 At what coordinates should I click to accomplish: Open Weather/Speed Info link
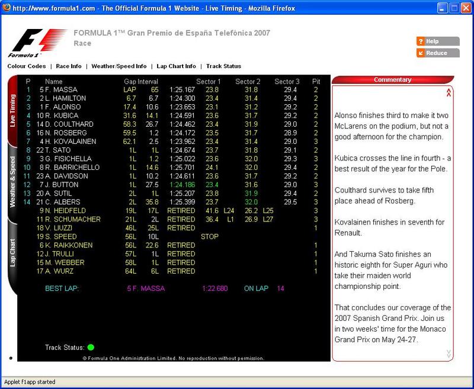pyautogui.click(x=119, y=66)
